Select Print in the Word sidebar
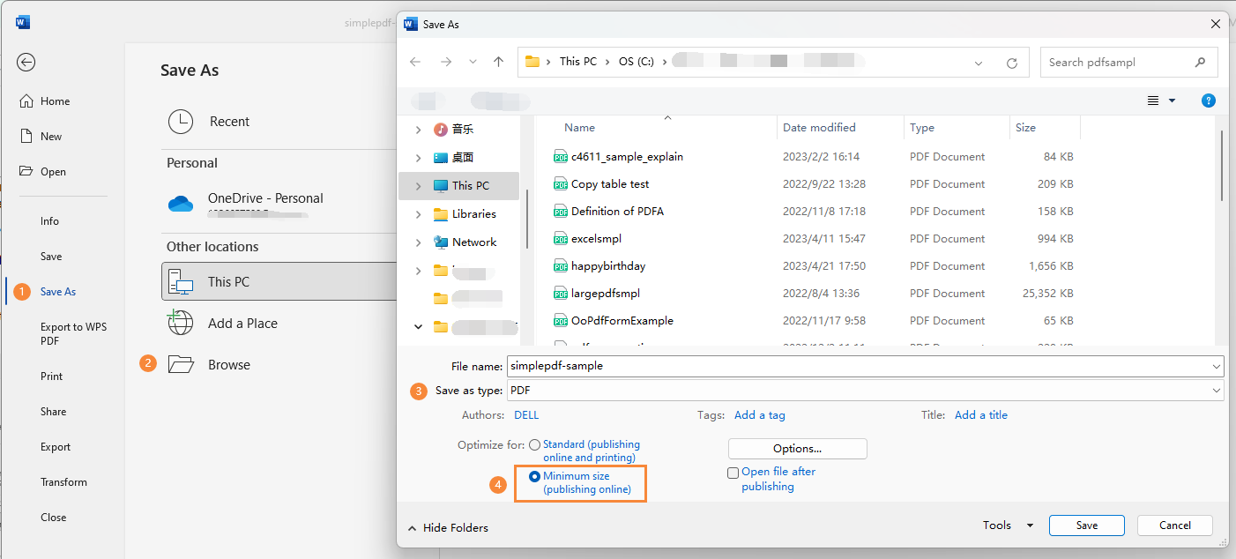The image size is (1236, 559). [x=51, y=376]
